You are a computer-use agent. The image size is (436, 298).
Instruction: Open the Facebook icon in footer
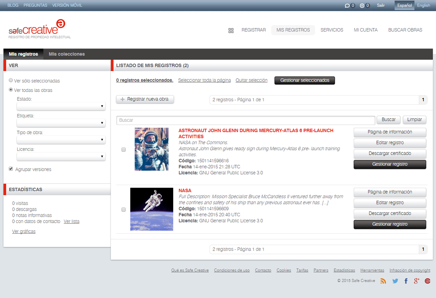pyautogui.click(x=406, y=281)
